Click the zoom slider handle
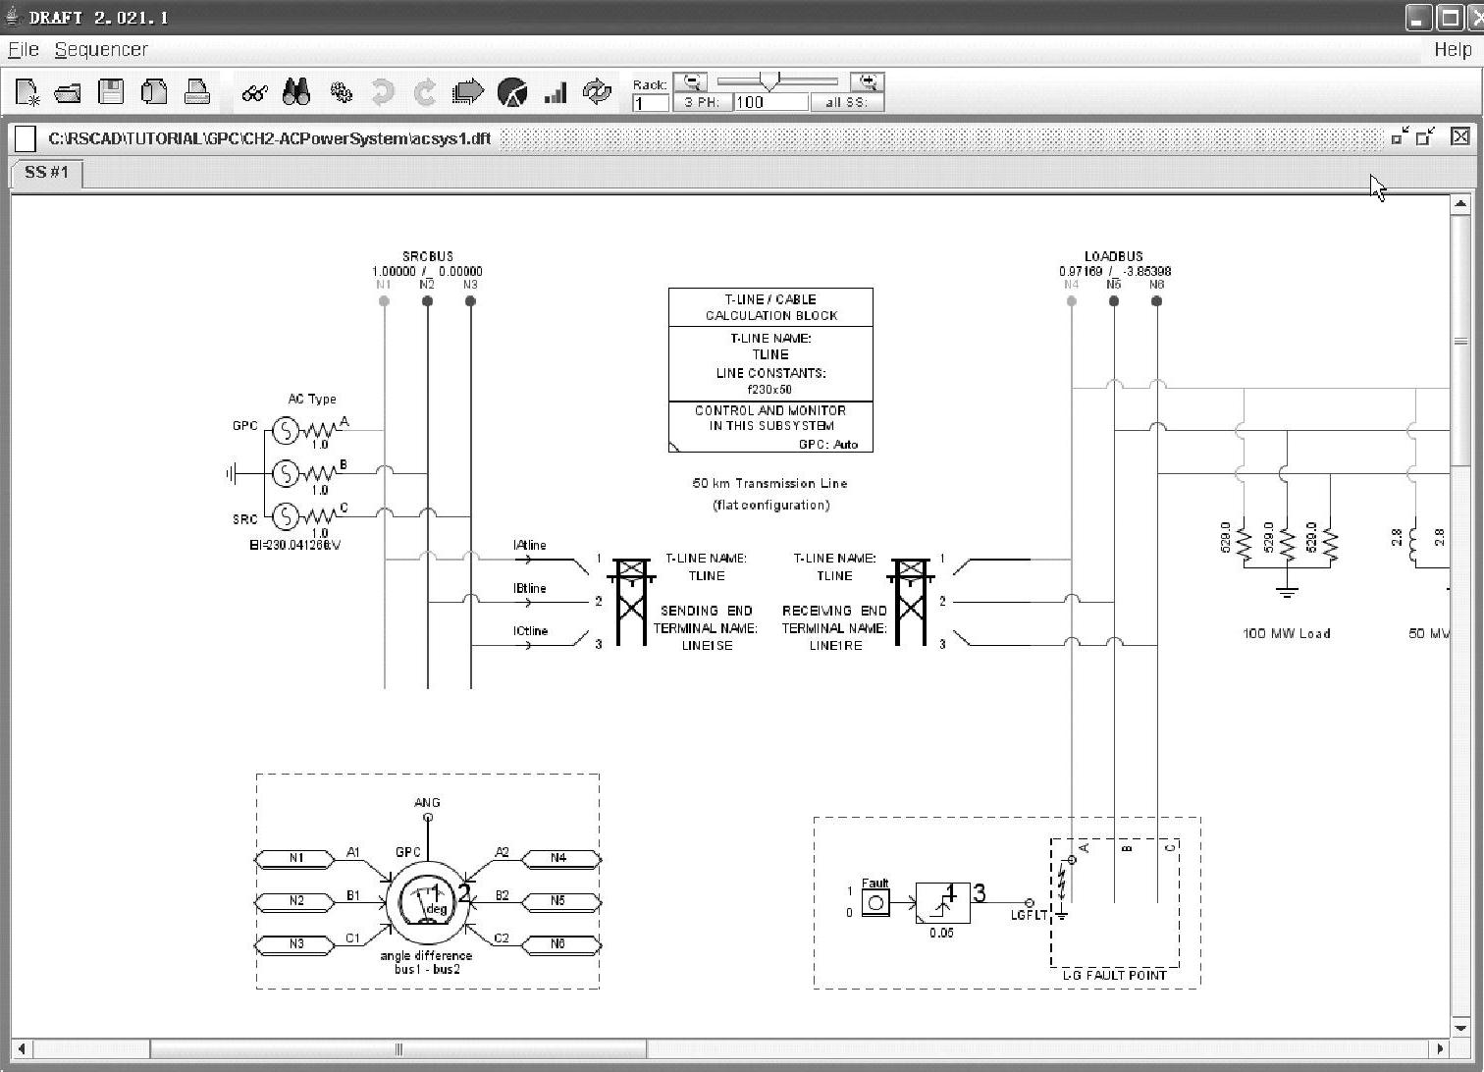This screenshot has height=1072, width=1484. tap(771, 81)
